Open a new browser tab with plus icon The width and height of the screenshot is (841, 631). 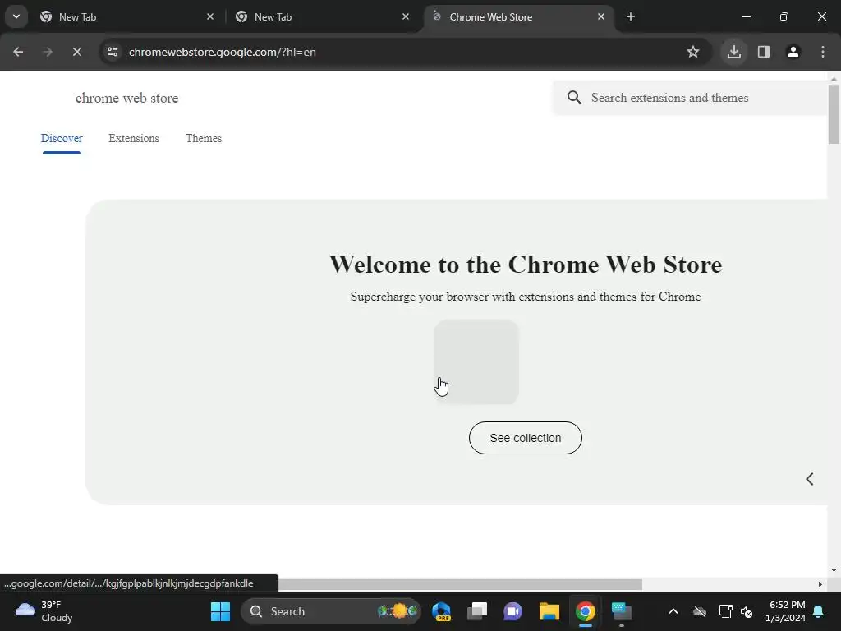pos(631,16)
